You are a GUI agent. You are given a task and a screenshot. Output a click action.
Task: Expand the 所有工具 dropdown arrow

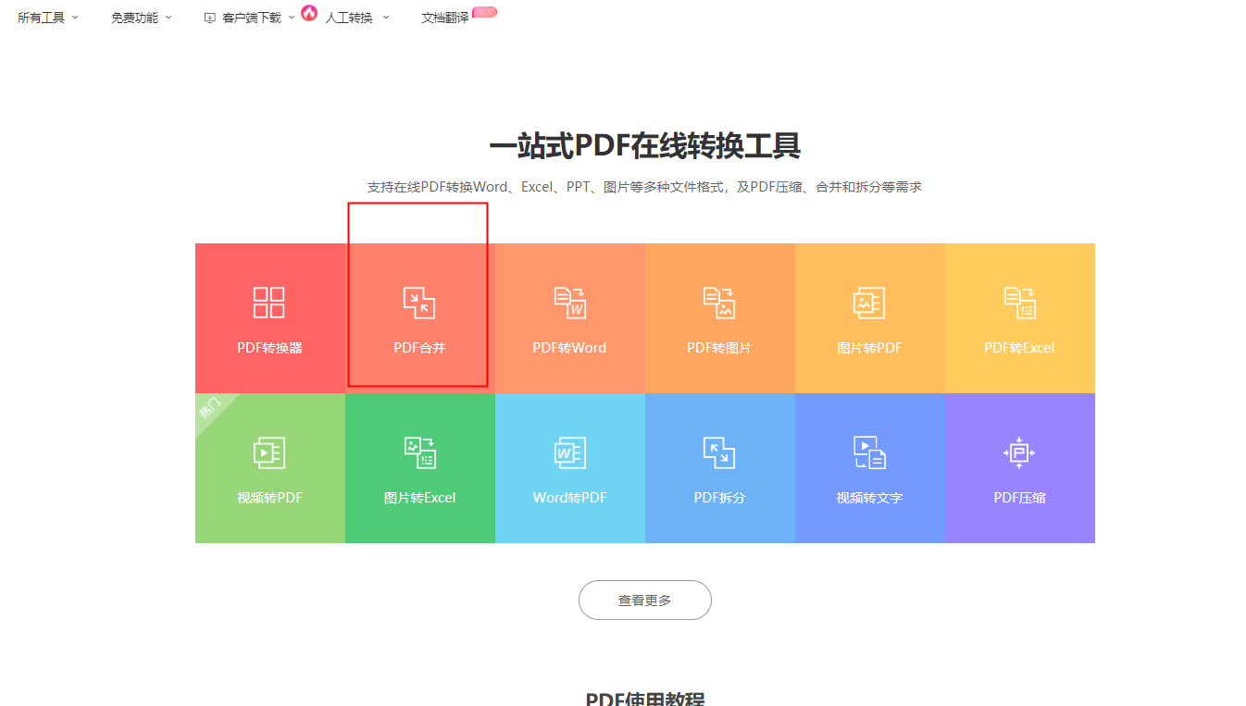75,18
